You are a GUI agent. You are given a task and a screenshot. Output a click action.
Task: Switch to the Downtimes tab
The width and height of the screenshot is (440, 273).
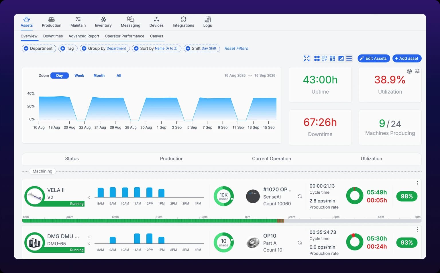tap(53, 36)
